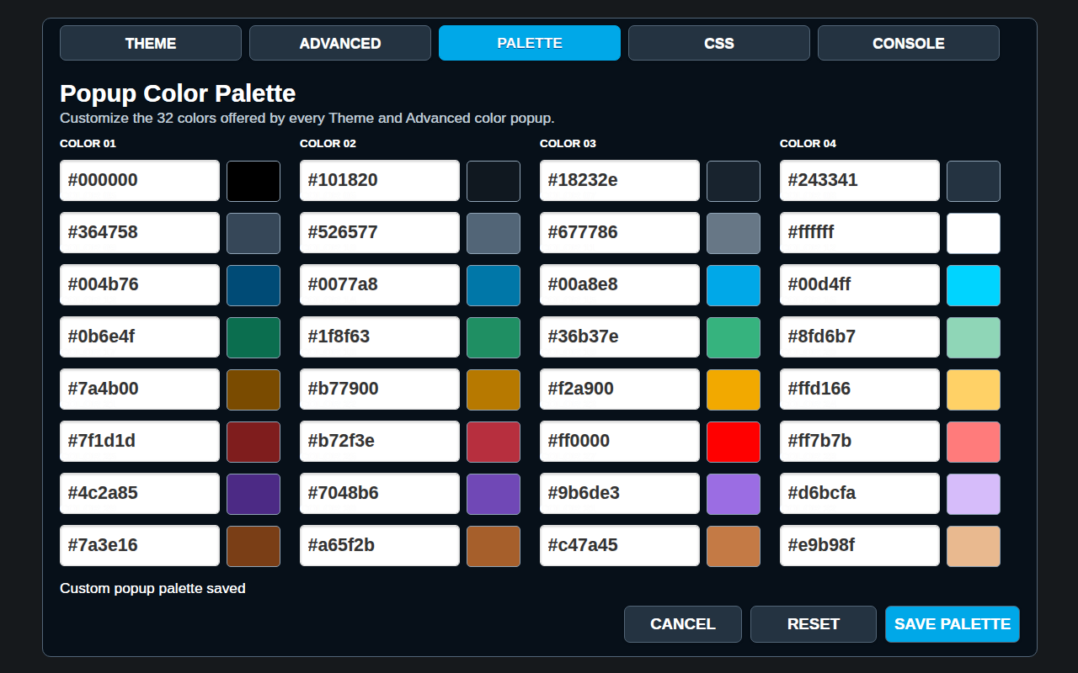The height and width of the screenshot is (673, 1078).
Task: Open the black #000000 color swatch
Action: 253,181
